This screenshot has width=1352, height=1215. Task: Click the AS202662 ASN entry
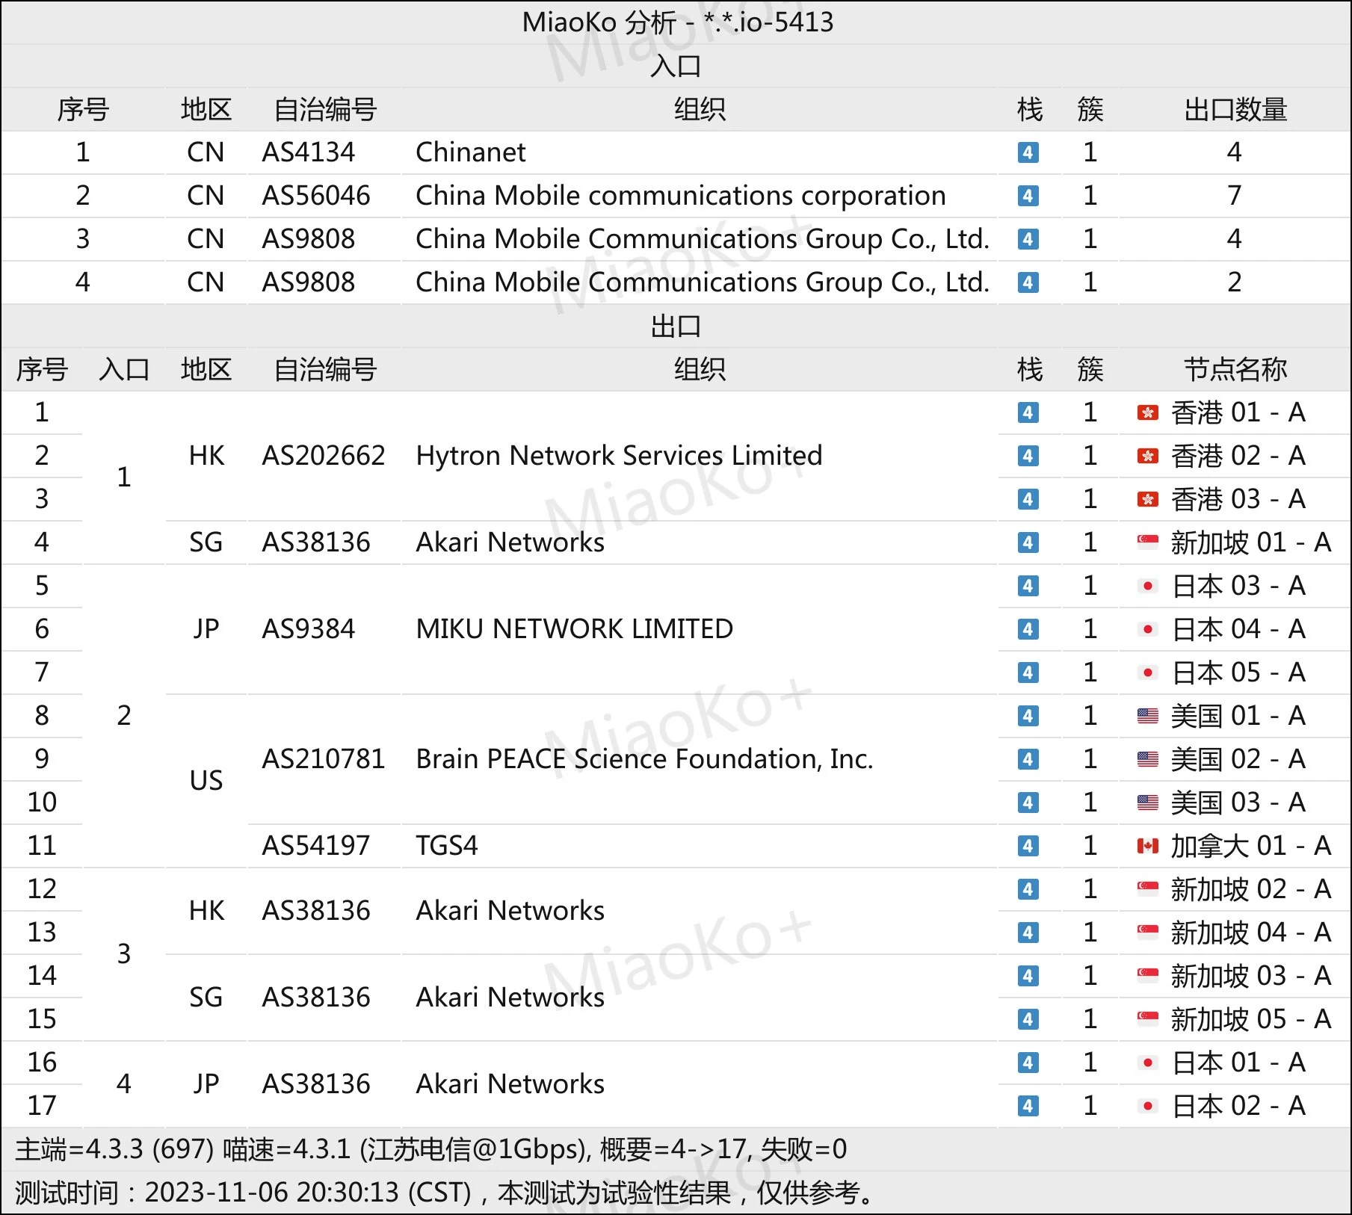pyautogui.click(x=323, y=456)
